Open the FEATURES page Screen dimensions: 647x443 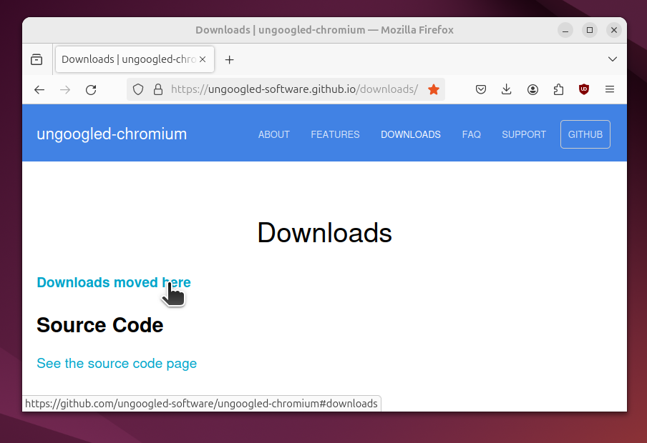coord(335,134)
